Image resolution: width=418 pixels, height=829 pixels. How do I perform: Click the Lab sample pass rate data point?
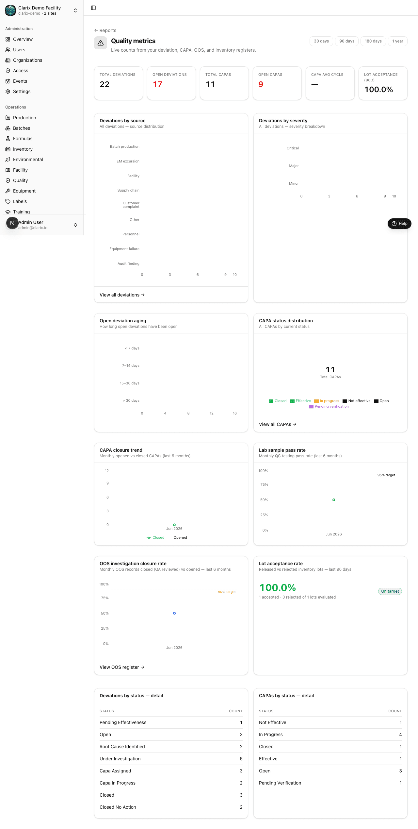334,500
